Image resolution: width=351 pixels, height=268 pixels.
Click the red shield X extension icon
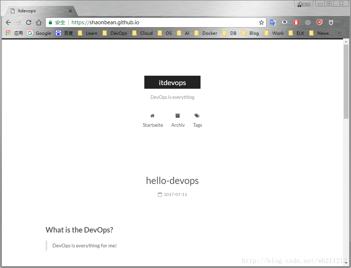point(319,22)
